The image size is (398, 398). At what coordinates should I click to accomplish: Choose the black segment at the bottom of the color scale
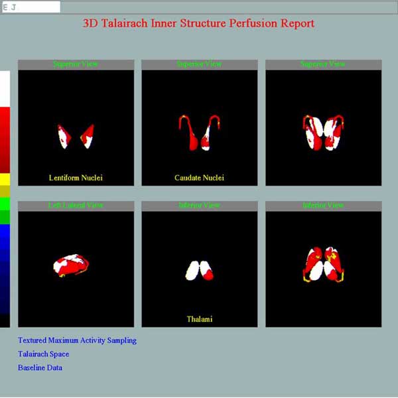(x=5, y=321)
